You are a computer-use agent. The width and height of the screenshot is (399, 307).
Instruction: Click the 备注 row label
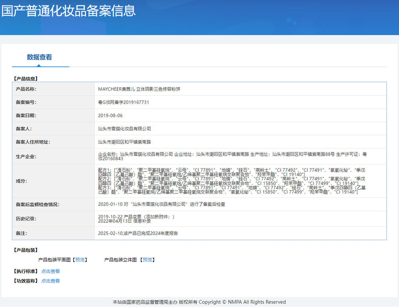(22, 233)
